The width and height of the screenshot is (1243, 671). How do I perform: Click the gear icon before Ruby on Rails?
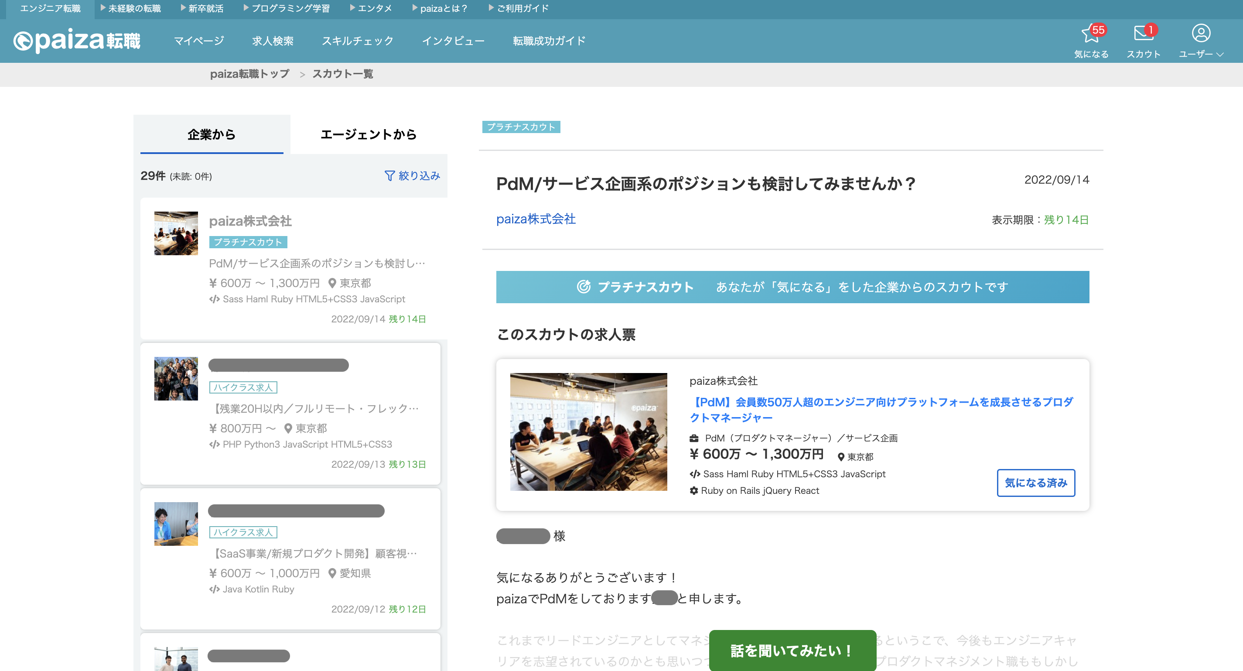pos(694,490)
